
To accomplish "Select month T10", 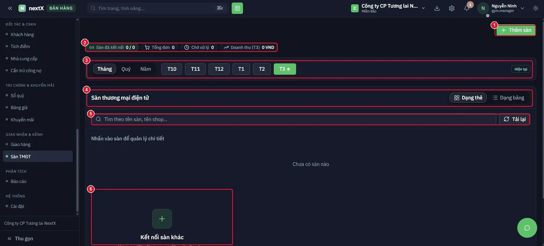I will (172, 69).
